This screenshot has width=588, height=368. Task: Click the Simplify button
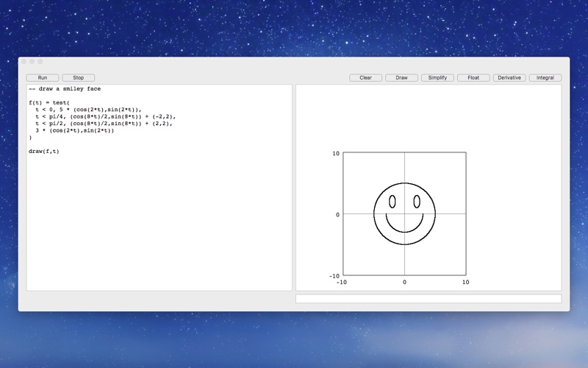point(437,78)
